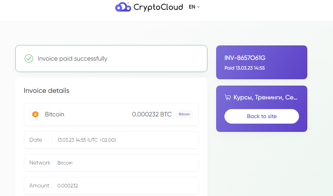This screenshot has width=333, height=196.
Task: Click the green success checkmark icon
Action: pos(29,59)
